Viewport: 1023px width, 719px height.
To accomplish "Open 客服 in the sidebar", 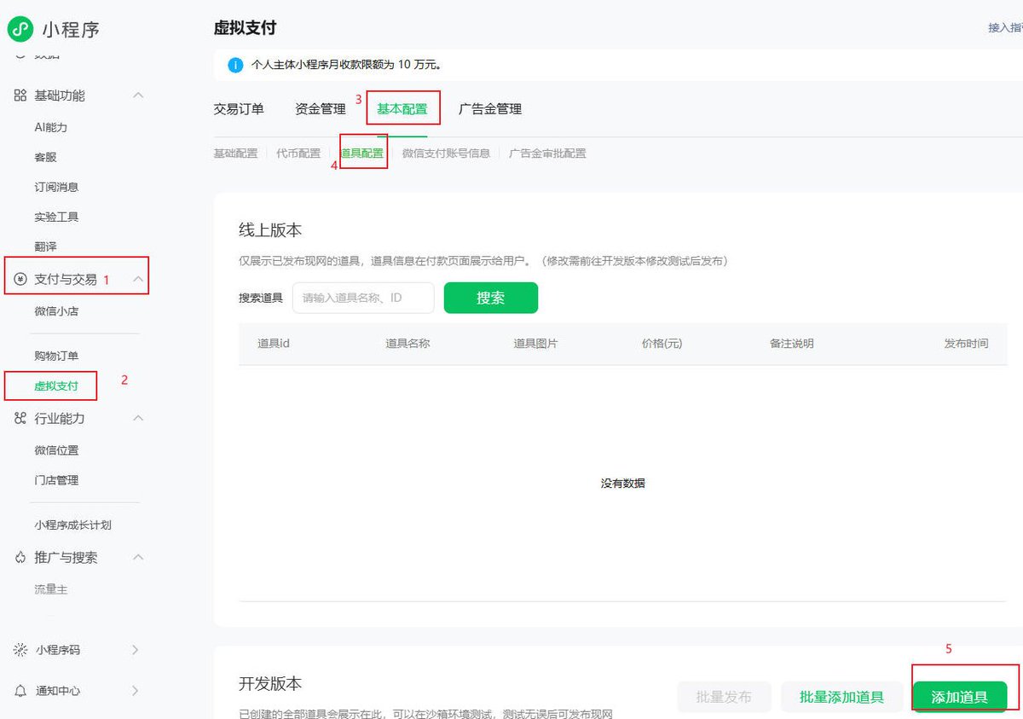I will coord(45,157).
